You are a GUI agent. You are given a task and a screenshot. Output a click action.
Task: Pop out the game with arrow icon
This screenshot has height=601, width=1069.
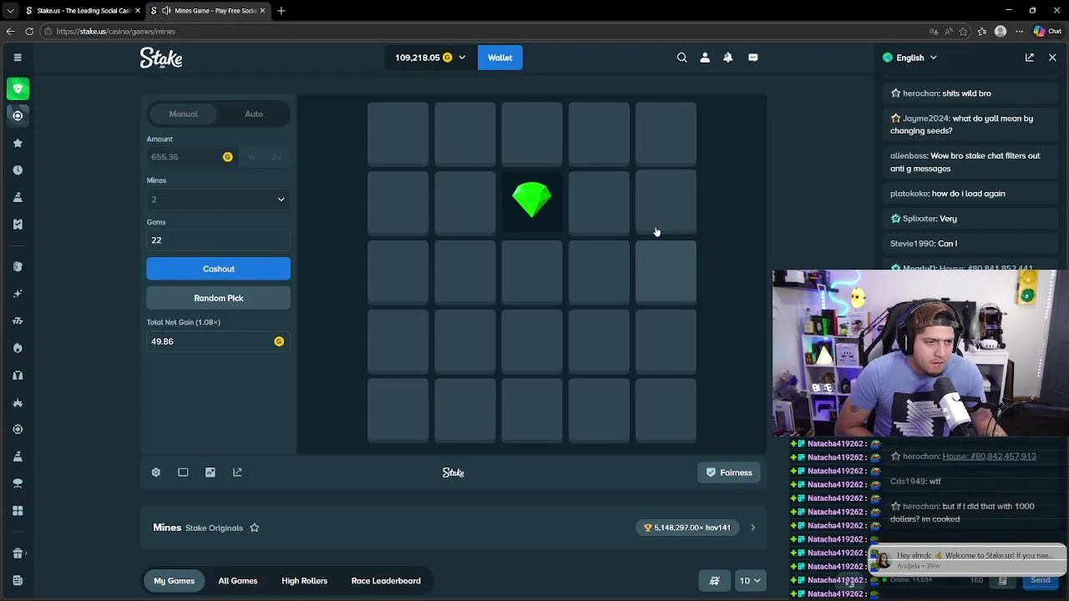237,472
